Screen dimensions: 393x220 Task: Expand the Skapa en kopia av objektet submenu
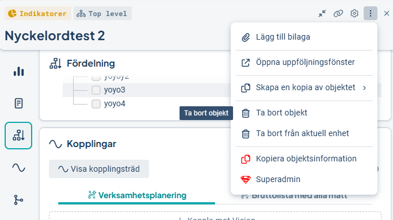pyautogui.click(x=304, y=88)
